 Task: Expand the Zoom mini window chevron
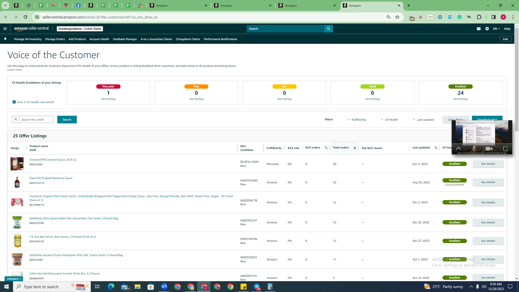[x=458, y=149]
